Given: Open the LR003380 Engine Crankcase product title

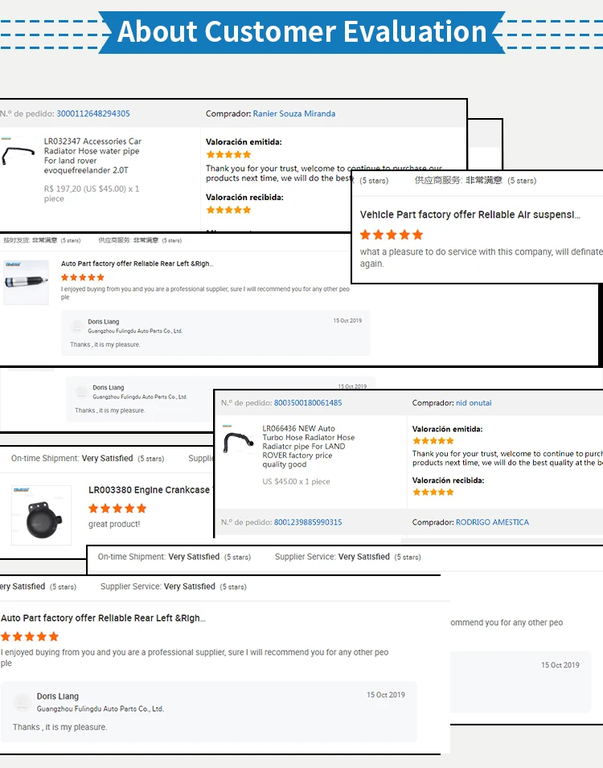Looking at the screenshot, I should 149,490.
